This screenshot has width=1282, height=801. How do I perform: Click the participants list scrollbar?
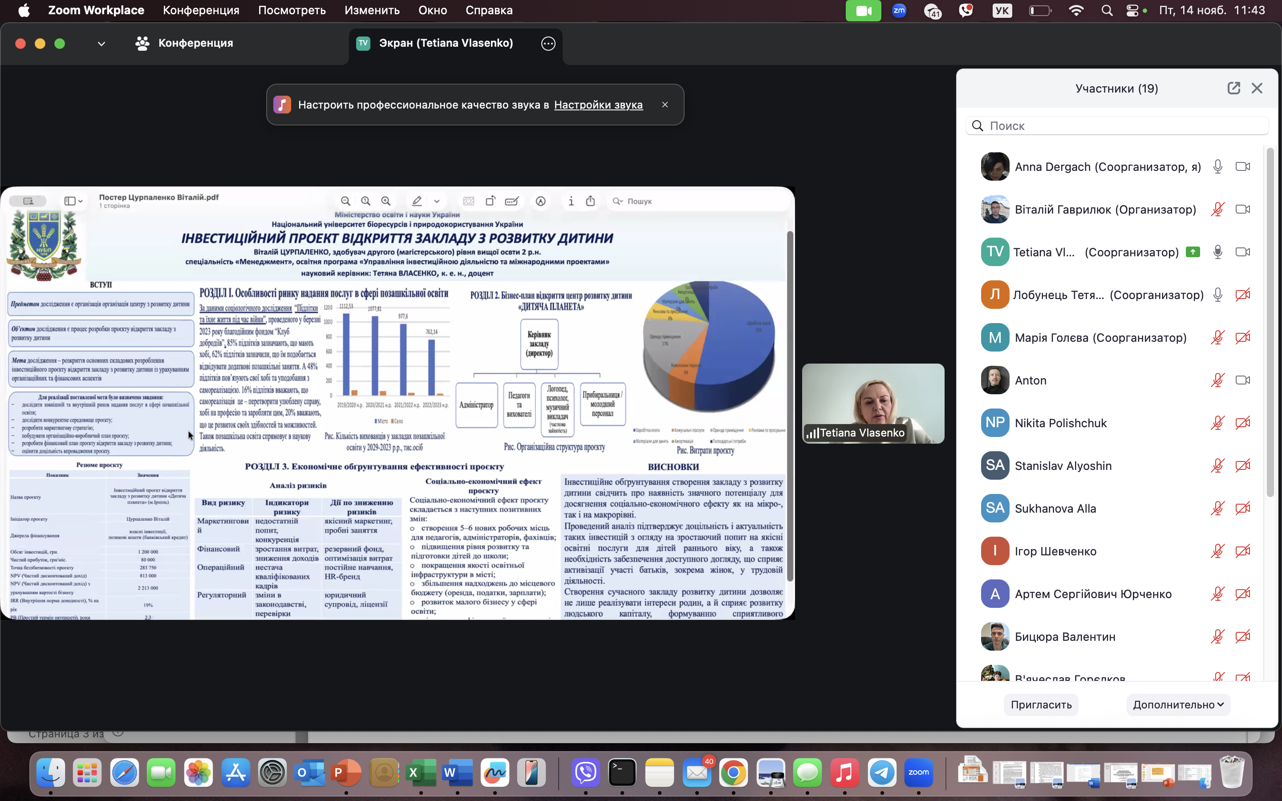point(1270,323)
